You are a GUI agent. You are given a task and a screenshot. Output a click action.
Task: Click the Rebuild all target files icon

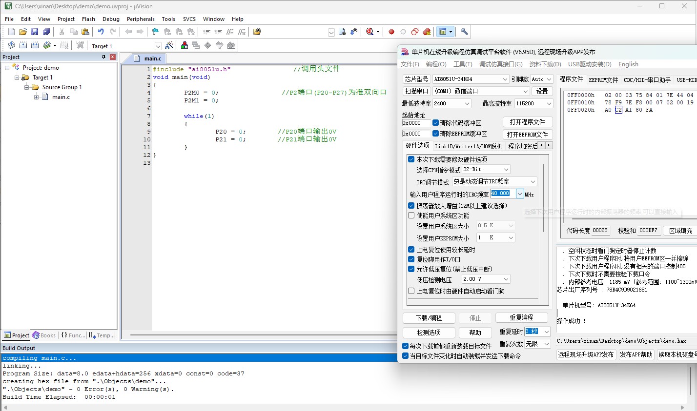[35, 45]
